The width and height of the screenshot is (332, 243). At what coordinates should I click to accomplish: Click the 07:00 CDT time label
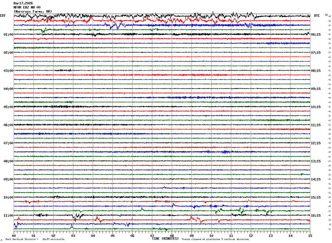pos(9,143)
